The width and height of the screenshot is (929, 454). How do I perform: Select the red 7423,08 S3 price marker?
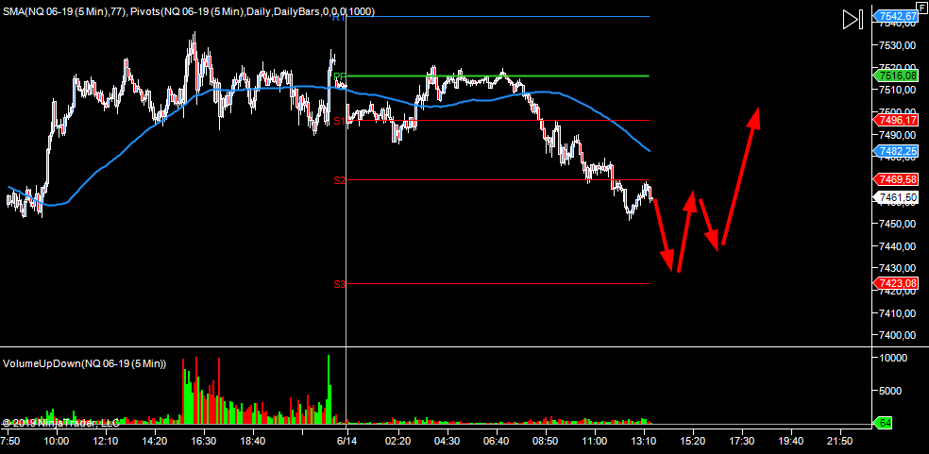click(896, 283)
